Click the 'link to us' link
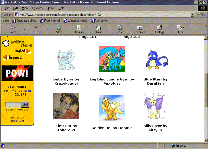 coord(17,117)
